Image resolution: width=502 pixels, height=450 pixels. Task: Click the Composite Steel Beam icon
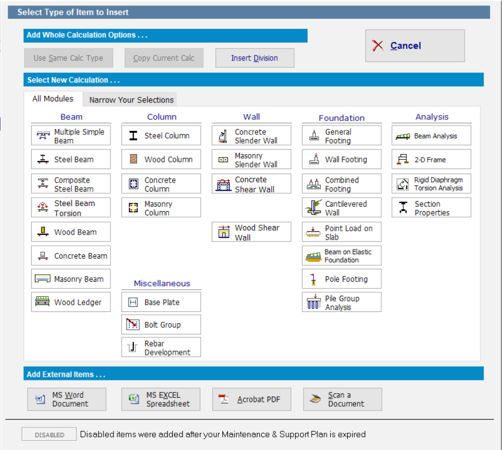pos(43,183)
